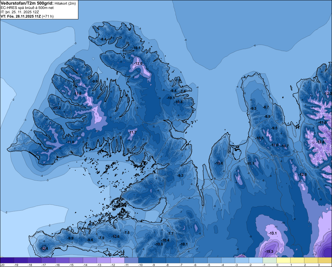Click the 'VT: Fös. 28.11.2025 11Z' valid time

(21, 16)
